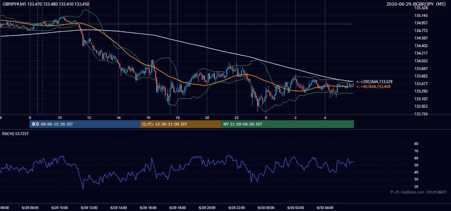Click the chart title 2010-06-29 のGBP/JPY (M5)
Image resolution: width=451 pixels, height=211 pixels.
click(417, 4)
